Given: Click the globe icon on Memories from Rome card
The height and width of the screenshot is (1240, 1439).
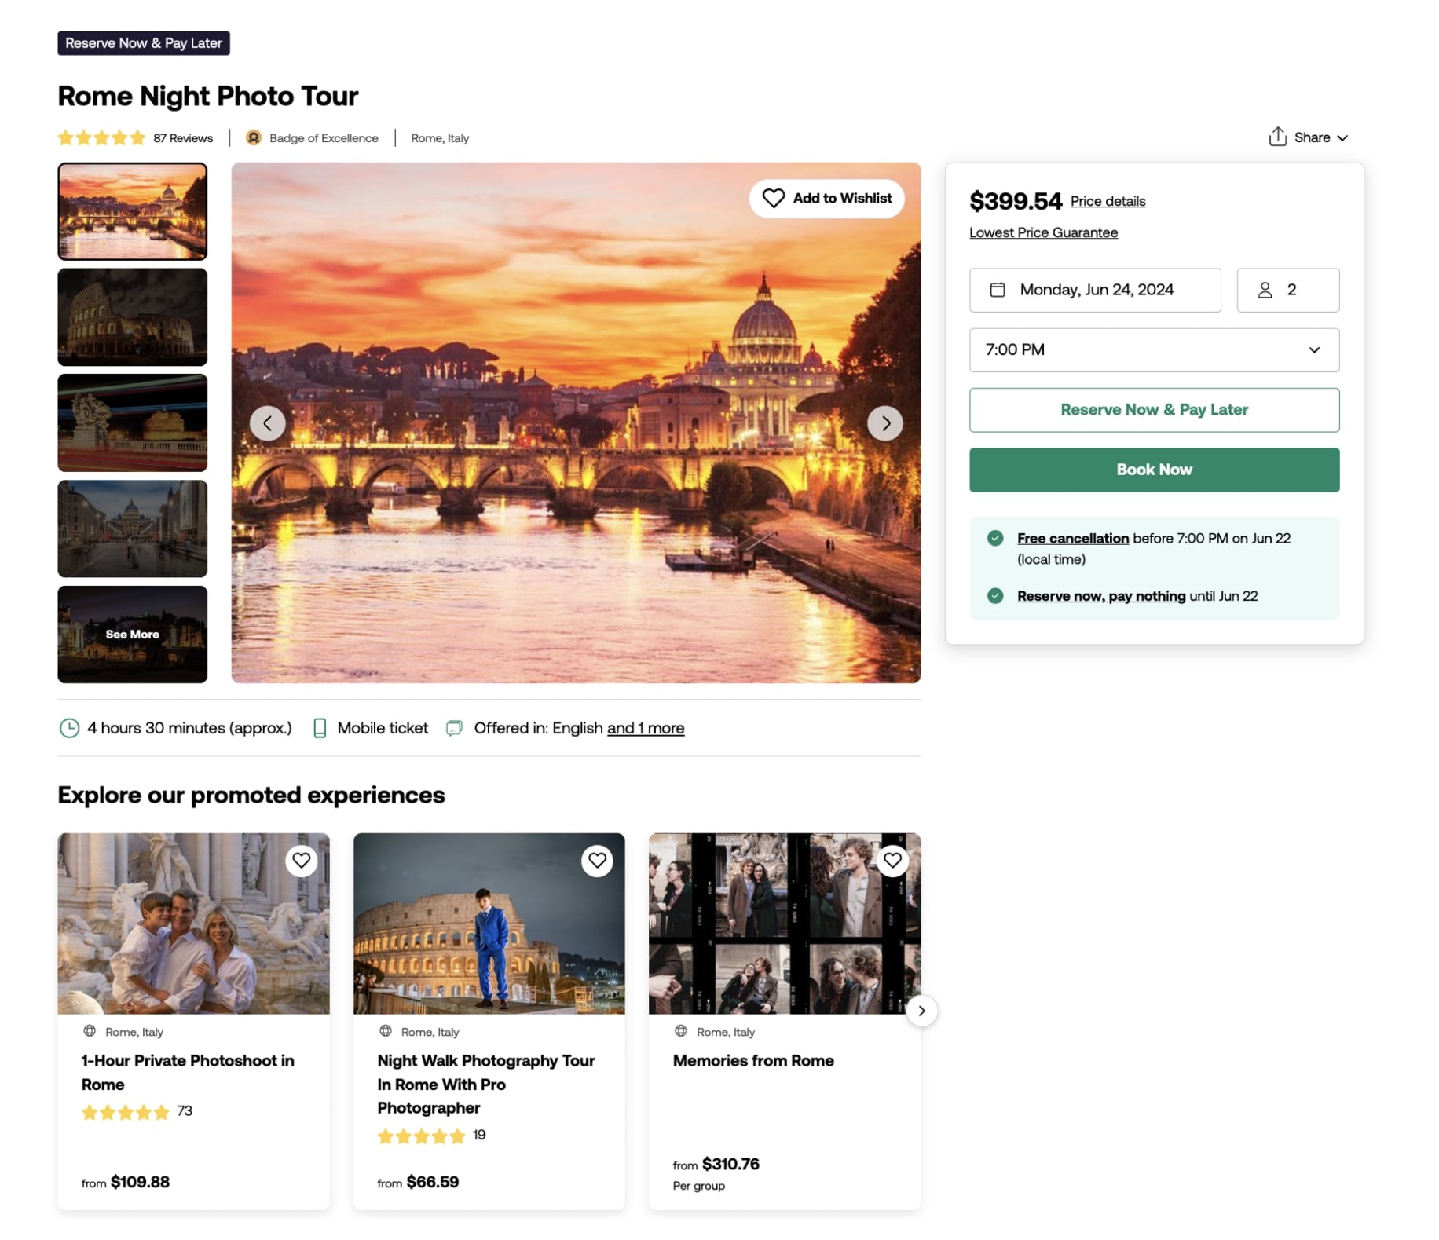Looking at the screenshot, I should [680, 1032].
